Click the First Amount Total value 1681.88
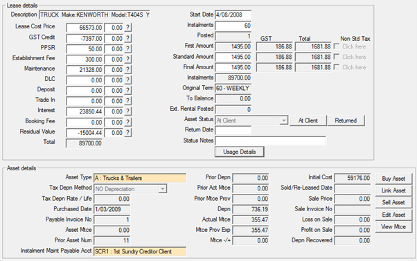Viewport: 417px width, 261px height. pyautogui.click(x=314, y=46)
